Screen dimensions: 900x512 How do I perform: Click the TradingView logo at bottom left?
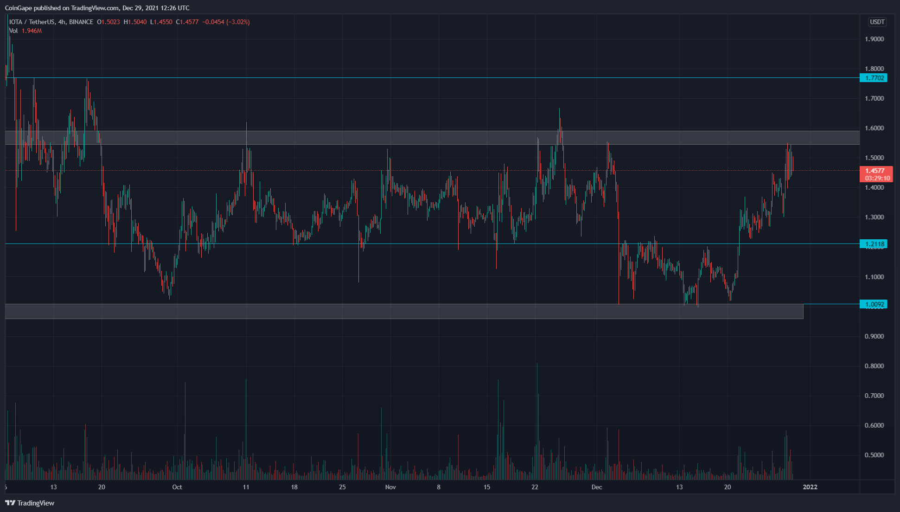pos(30,503)
